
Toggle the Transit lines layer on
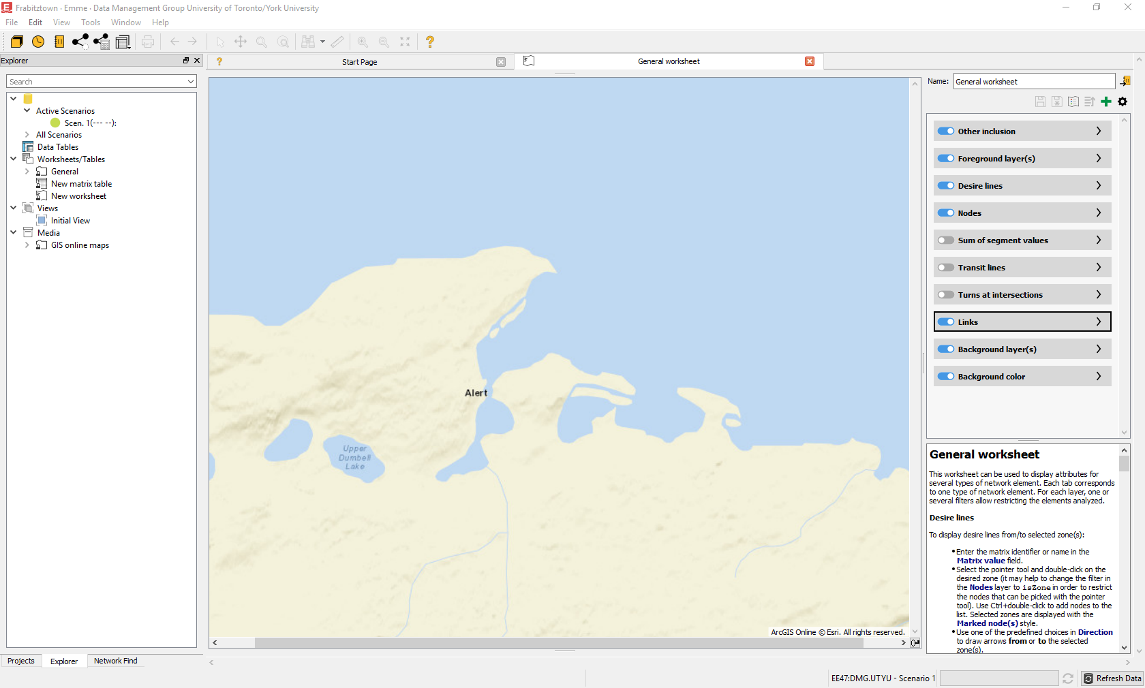(x=945, y=268)
